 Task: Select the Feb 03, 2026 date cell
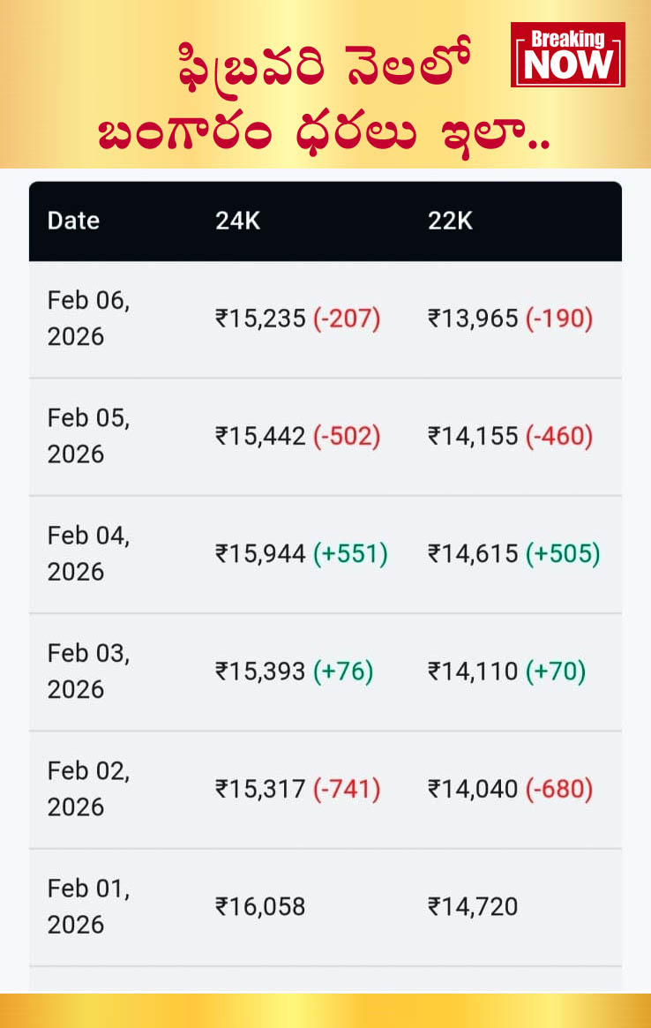88,671
